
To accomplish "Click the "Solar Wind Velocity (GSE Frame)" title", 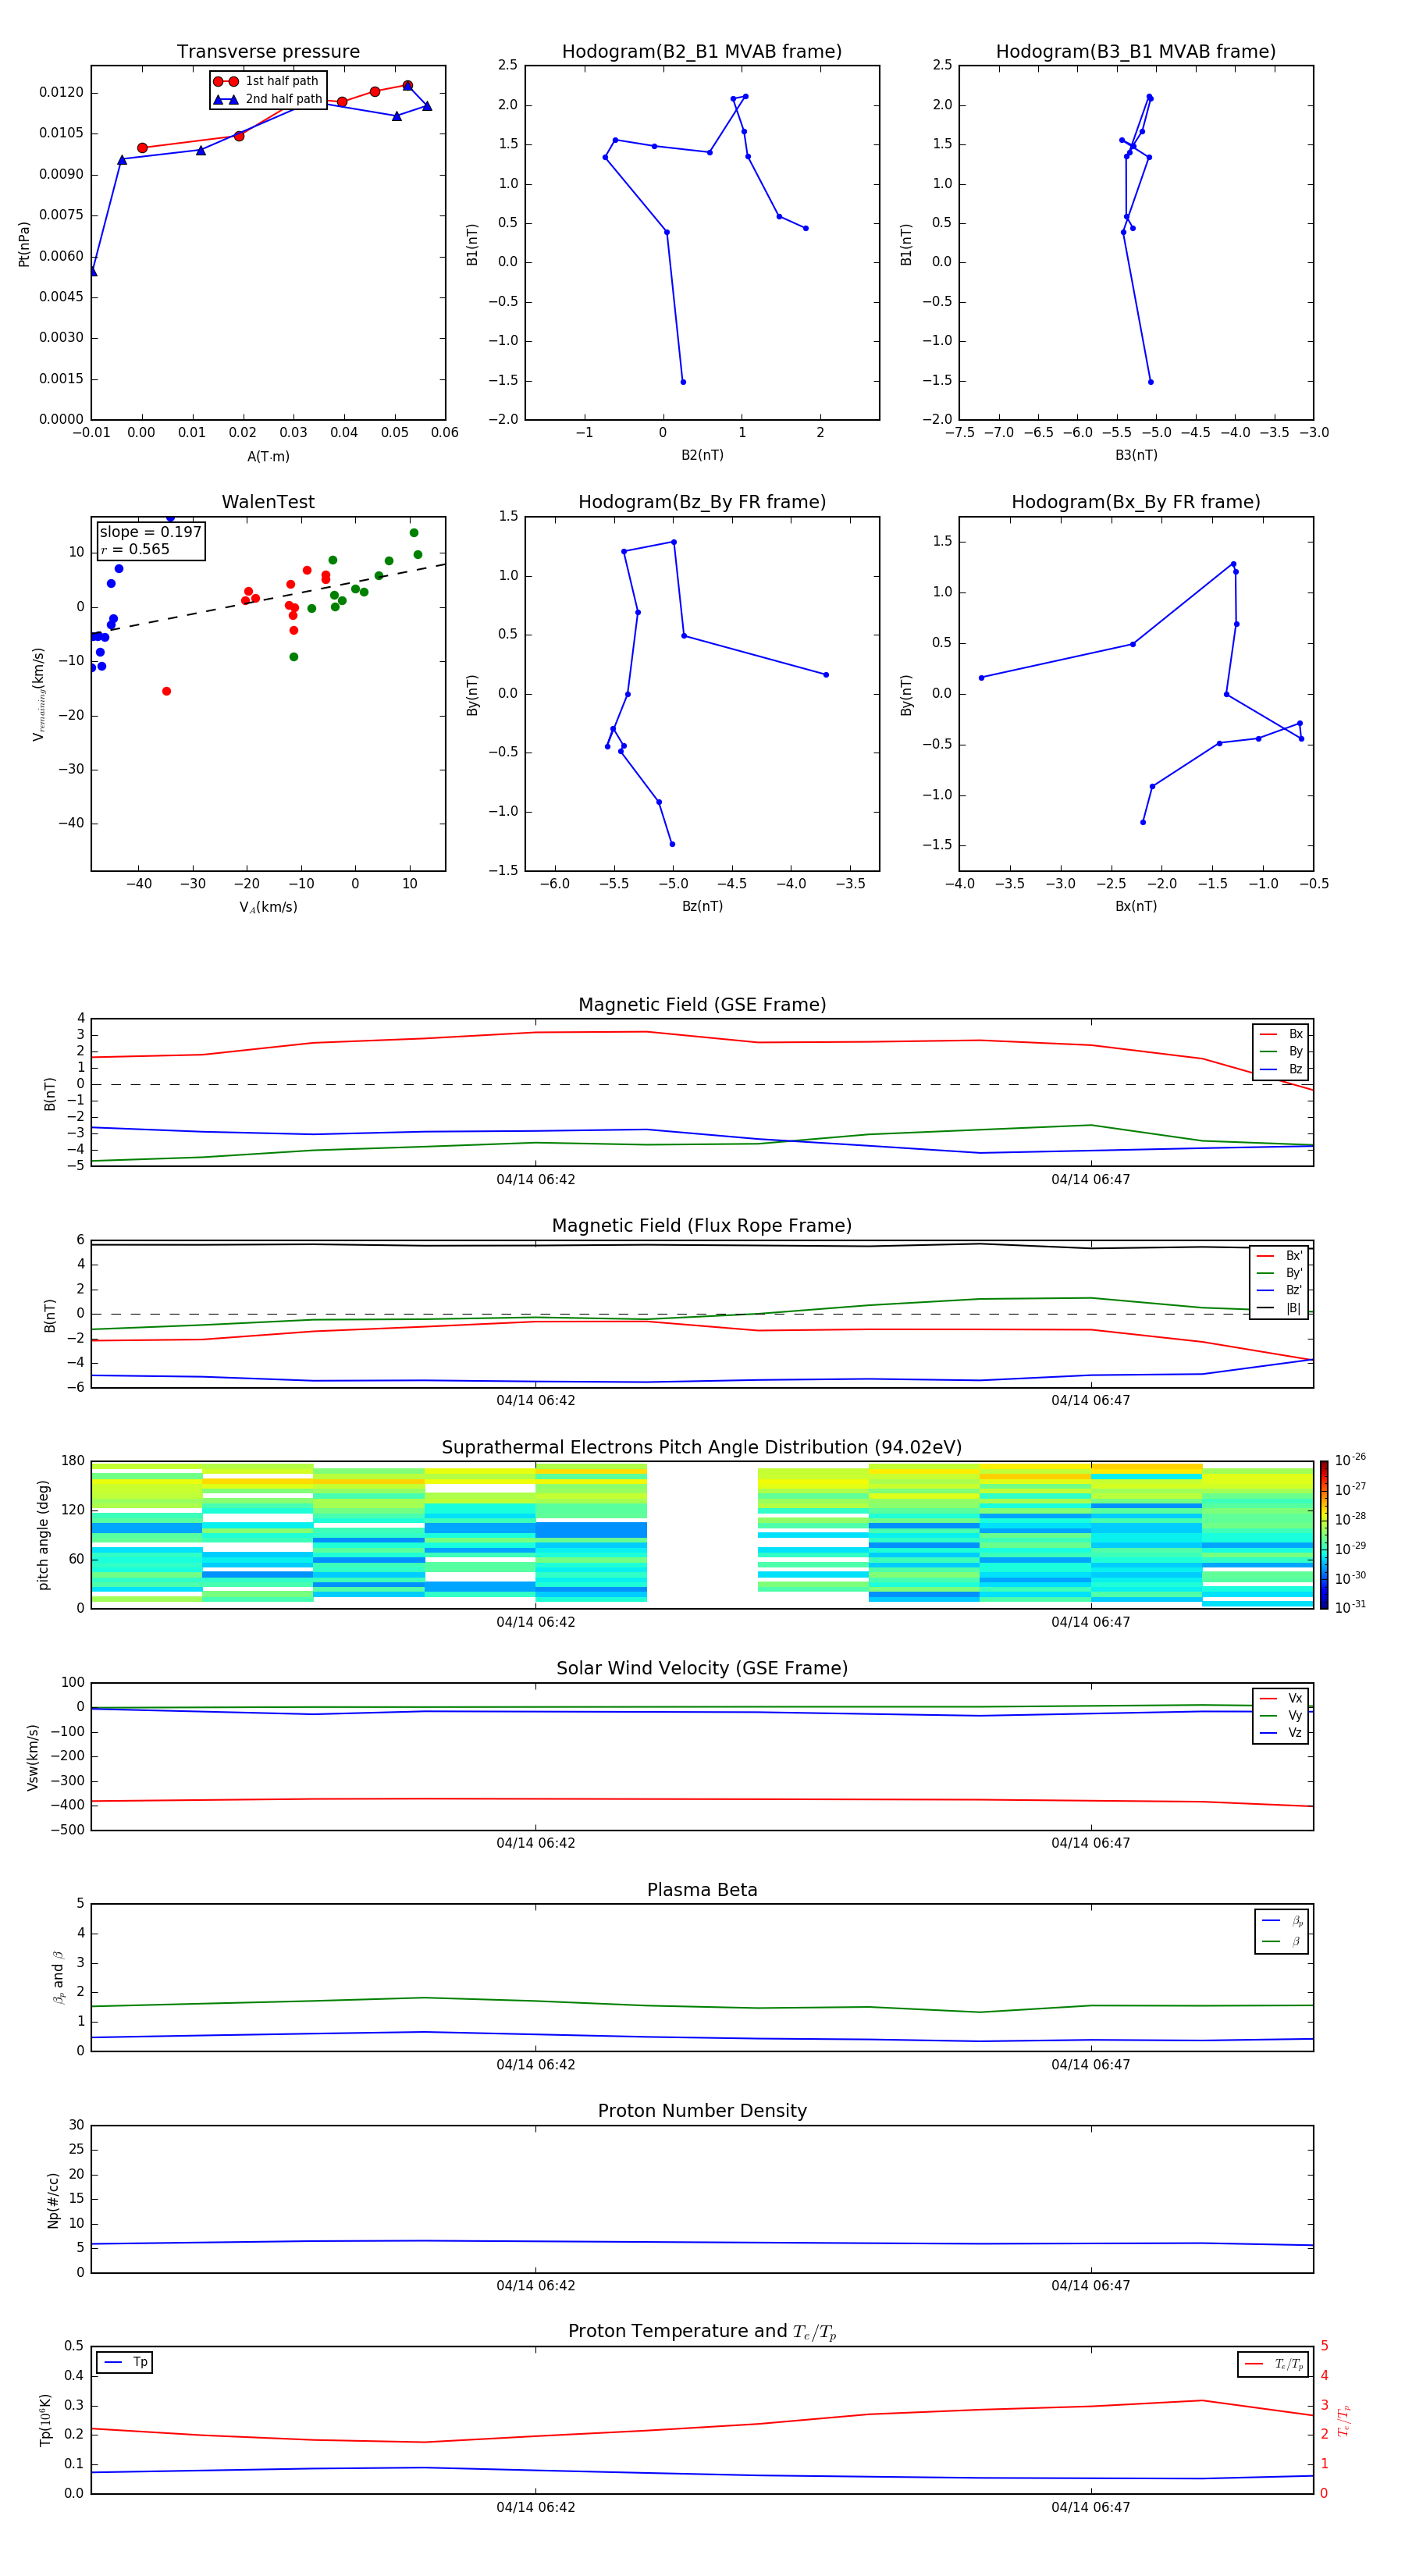I will pyautogui.click(x=702, y=1668).
